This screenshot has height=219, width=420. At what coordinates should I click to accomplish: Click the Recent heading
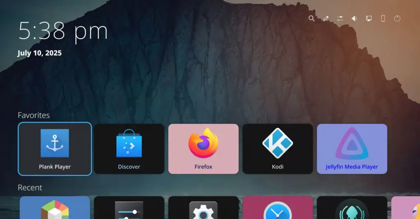[30, 187]
